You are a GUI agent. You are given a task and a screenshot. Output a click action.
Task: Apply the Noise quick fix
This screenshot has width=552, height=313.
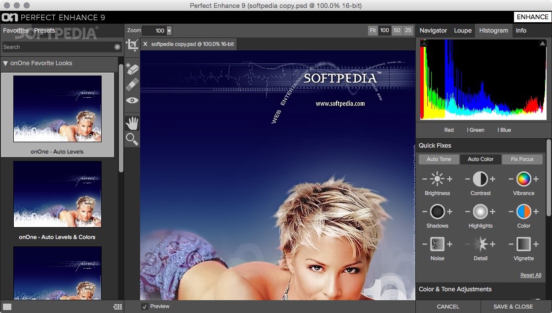[x=438, y=245]
